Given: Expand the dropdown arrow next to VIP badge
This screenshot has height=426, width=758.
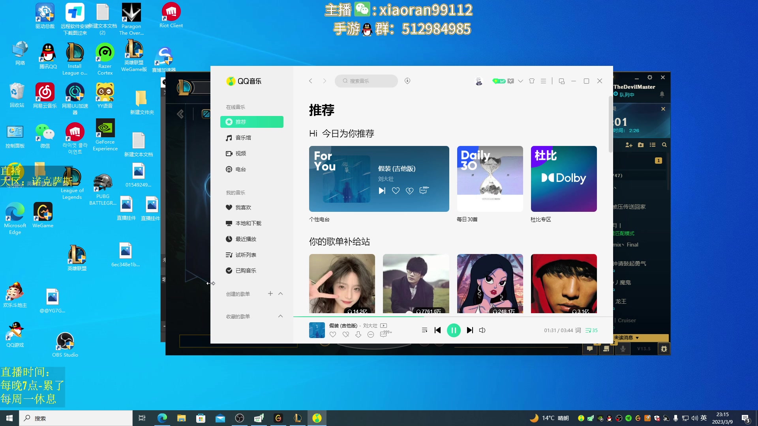Looking at the screenshot, I should click(520, 81).
